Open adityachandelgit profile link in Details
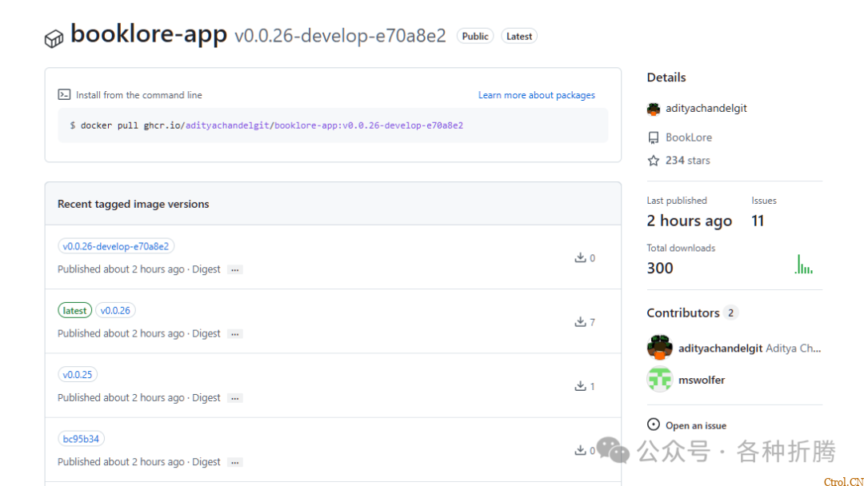This screenshot has height=486, width=864. coord(706,109)
